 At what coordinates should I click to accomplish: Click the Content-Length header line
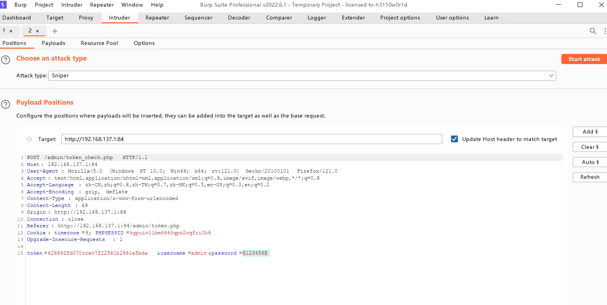pyautogui.click(x=57, y=205)
